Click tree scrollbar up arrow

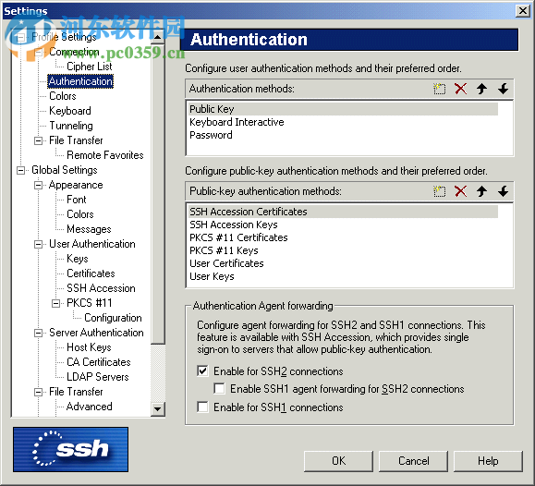[157, 37]
